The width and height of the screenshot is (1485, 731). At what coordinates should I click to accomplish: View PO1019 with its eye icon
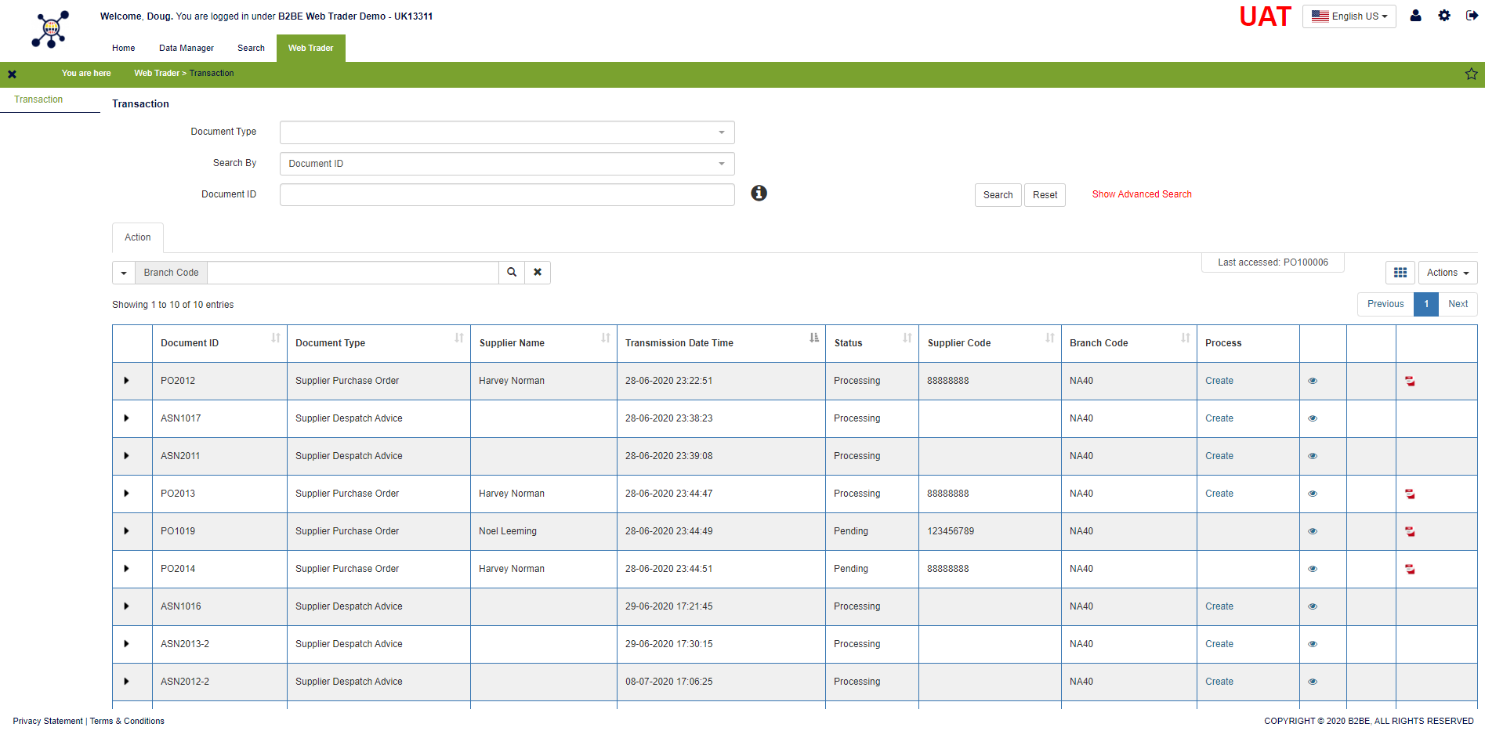point(1313,531)
